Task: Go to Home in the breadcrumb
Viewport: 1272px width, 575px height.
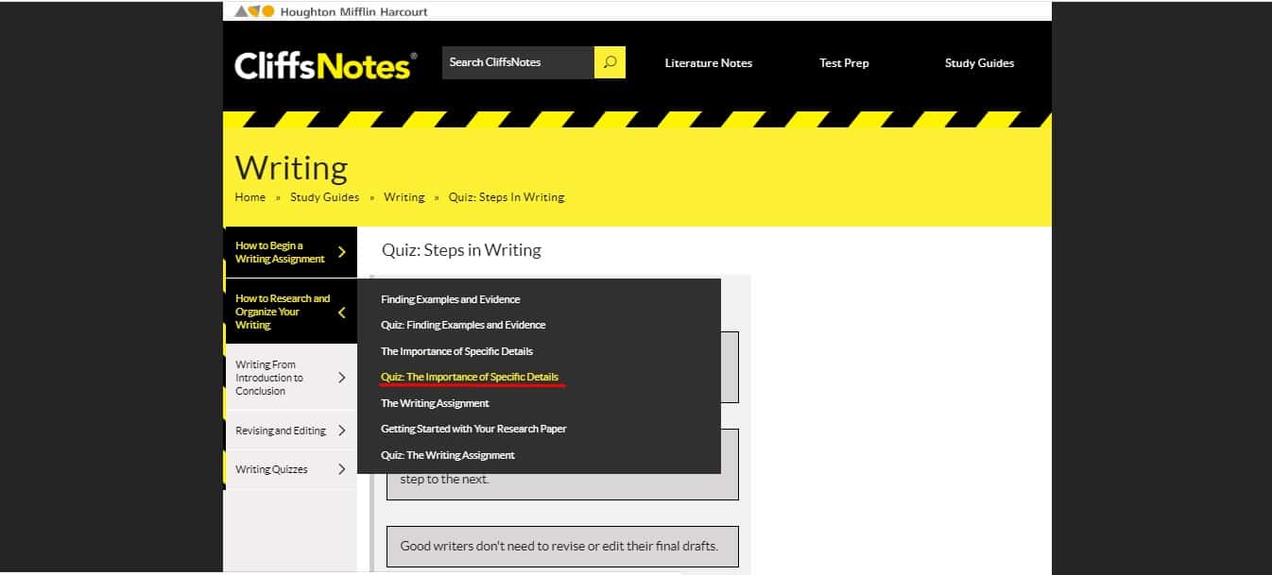Action: pos(250,197)
